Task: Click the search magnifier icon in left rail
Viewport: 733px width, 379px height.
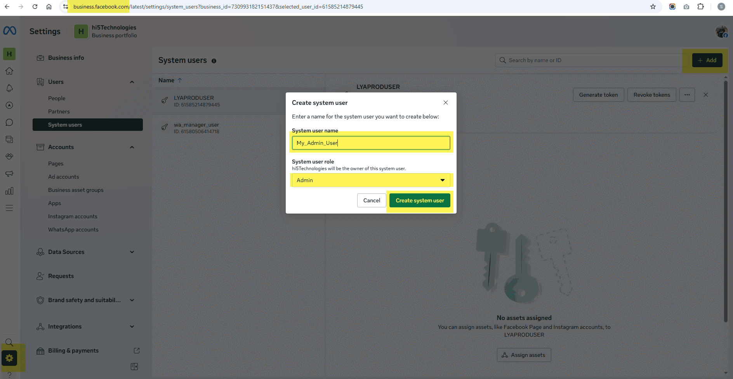Action: click(9, 342)
